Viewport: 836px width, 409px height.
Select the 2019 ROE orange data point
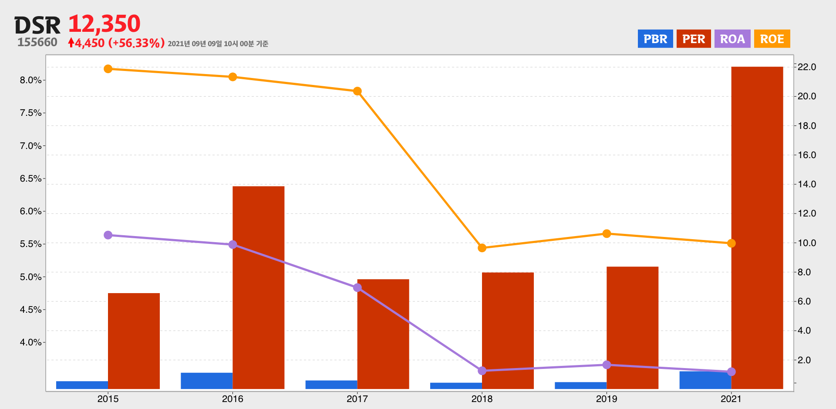pos(607,233)
